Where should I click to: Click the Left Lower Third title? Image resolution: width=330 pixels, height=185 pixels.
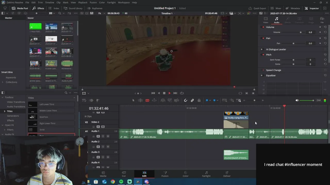[51, 105]
